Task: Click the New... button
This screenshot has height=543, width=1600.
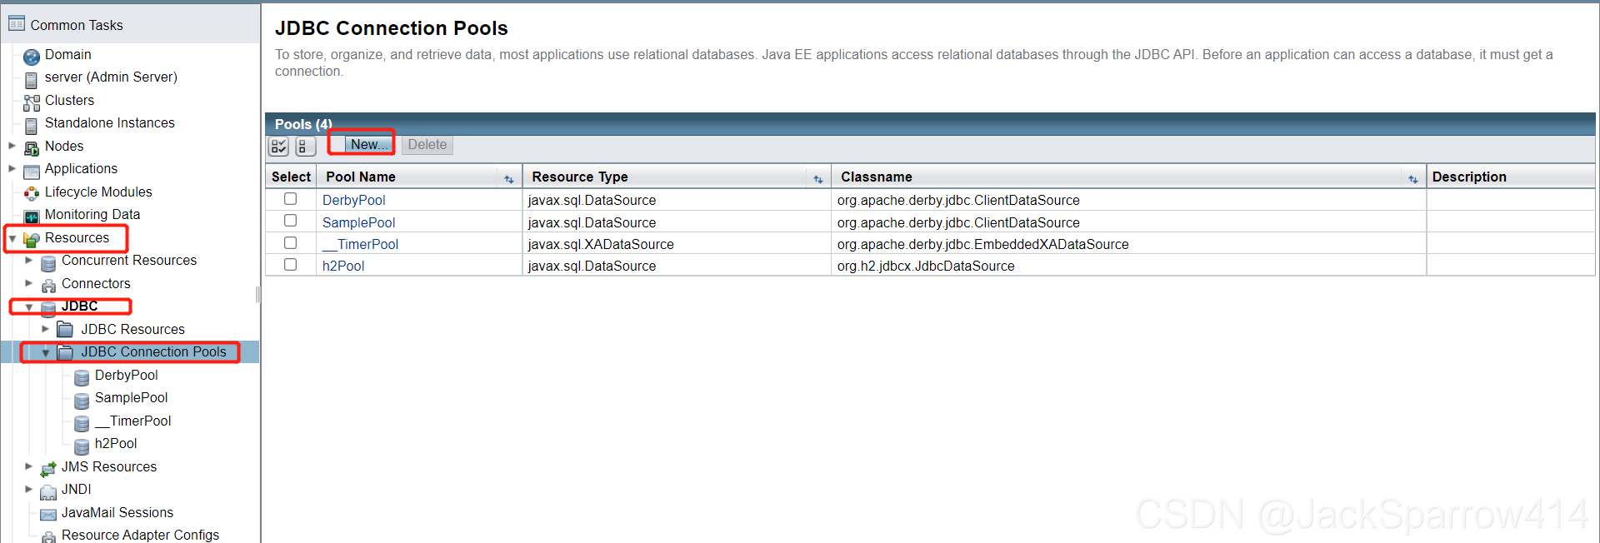Action: [x=367, y=144]
